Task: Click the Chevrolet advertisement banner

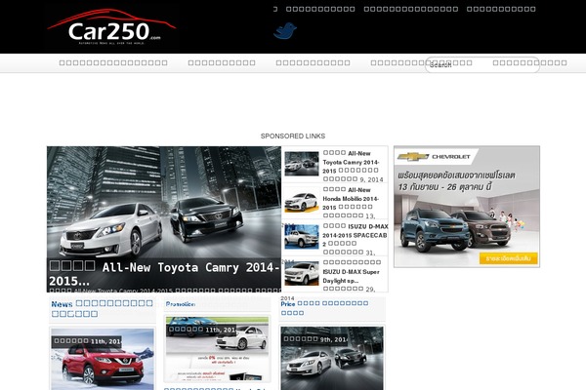Action: (x=467, y=207)
